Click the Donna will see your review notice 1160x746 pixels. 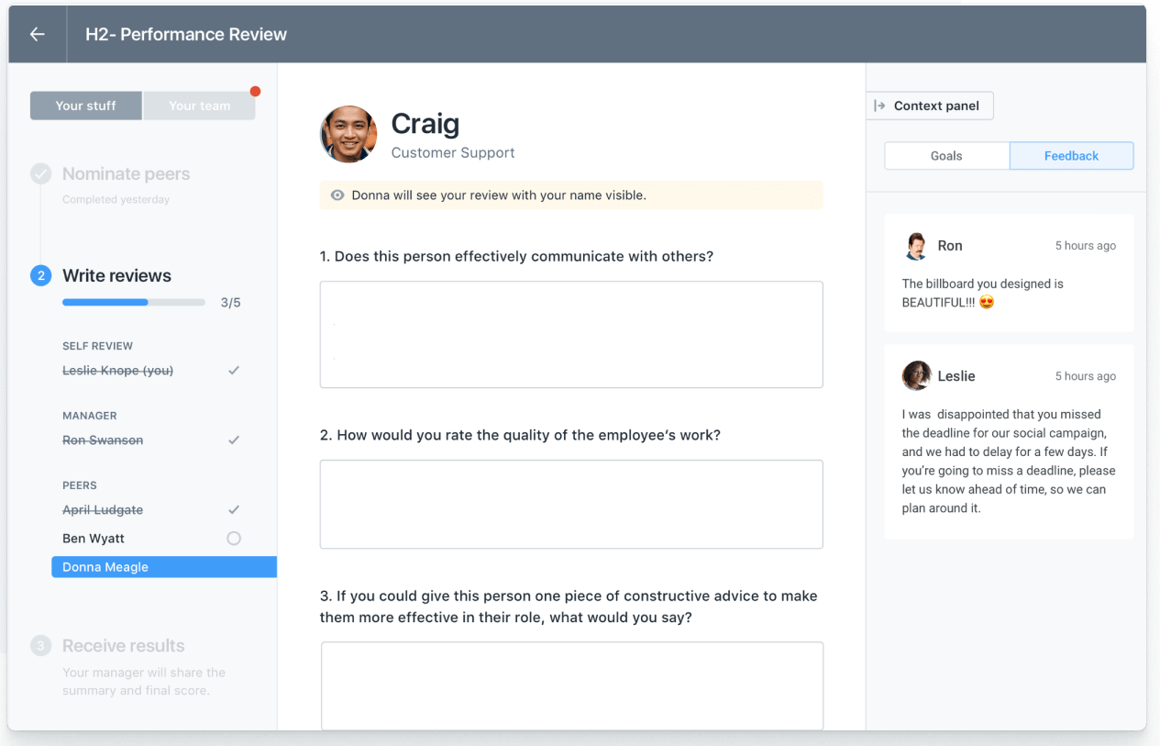pos(571,195)
